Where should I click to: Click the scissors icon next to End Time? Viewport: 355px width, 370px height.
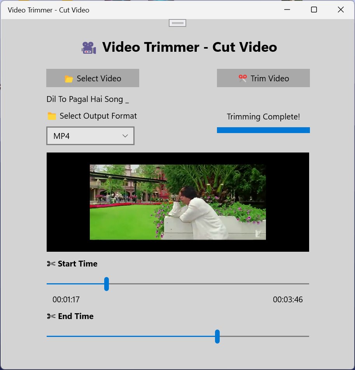coord(51,316)
